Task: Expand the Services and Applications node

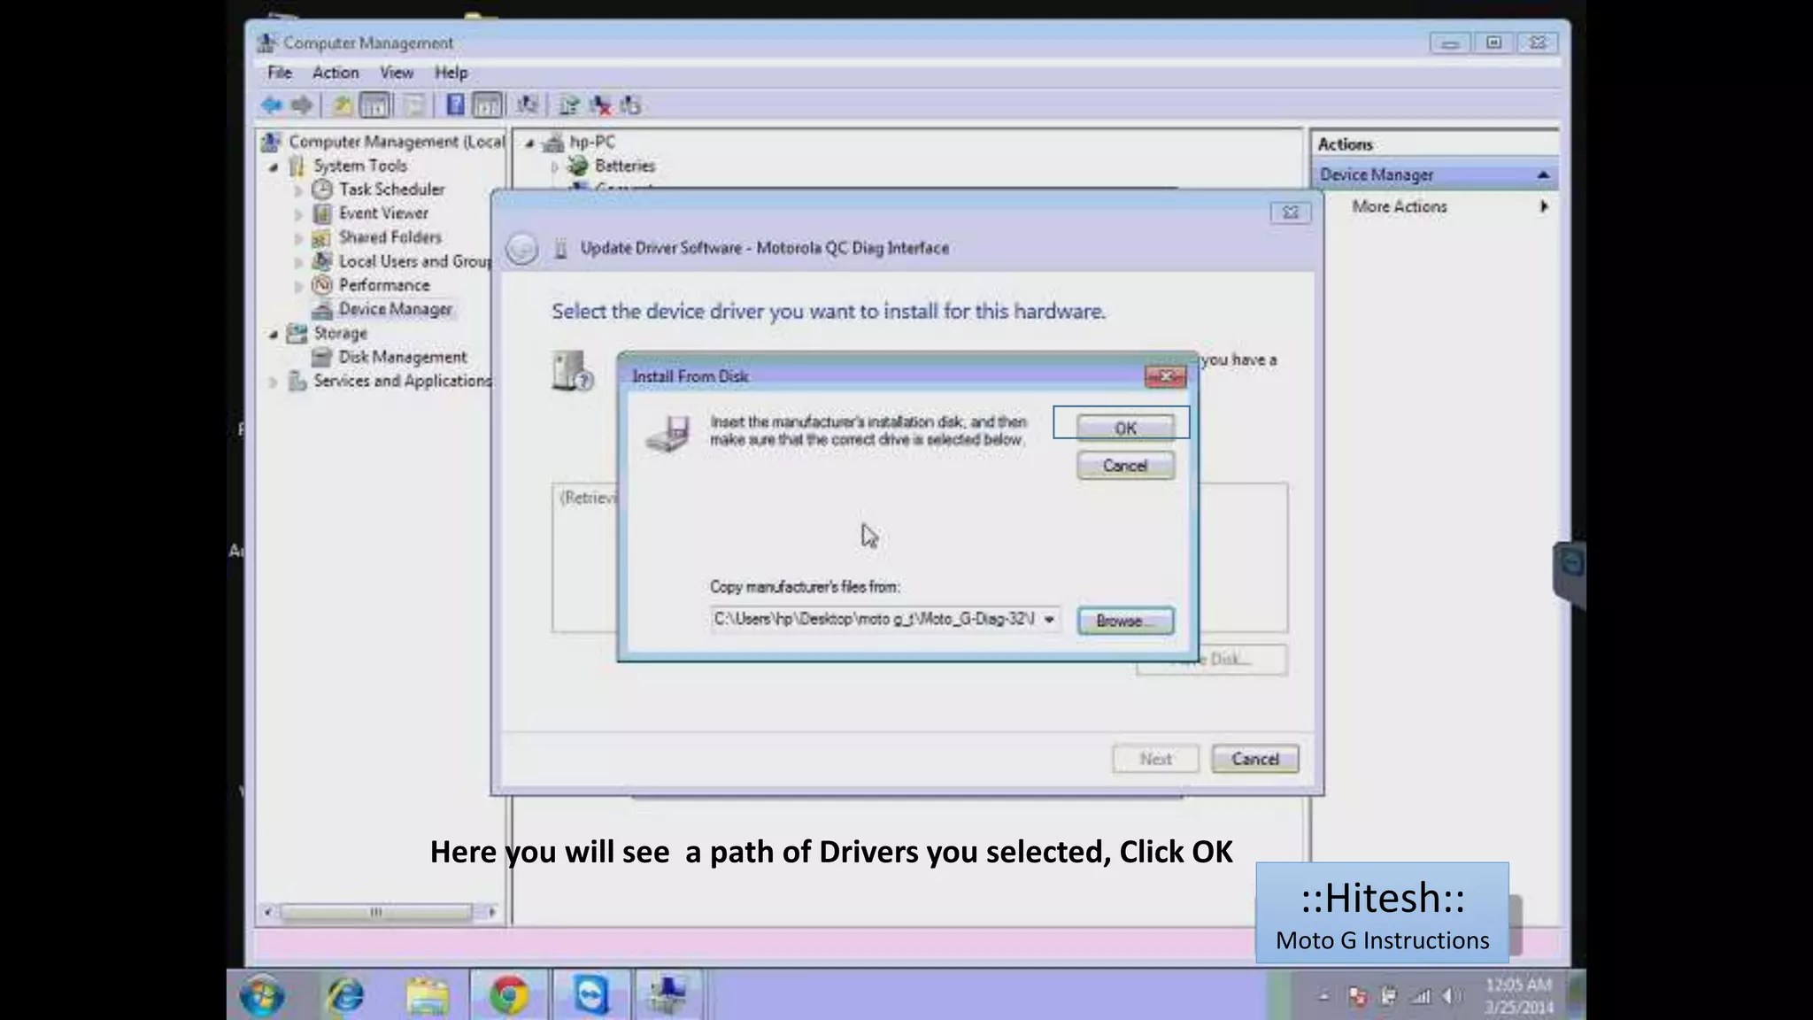Action: pos(274,382)
